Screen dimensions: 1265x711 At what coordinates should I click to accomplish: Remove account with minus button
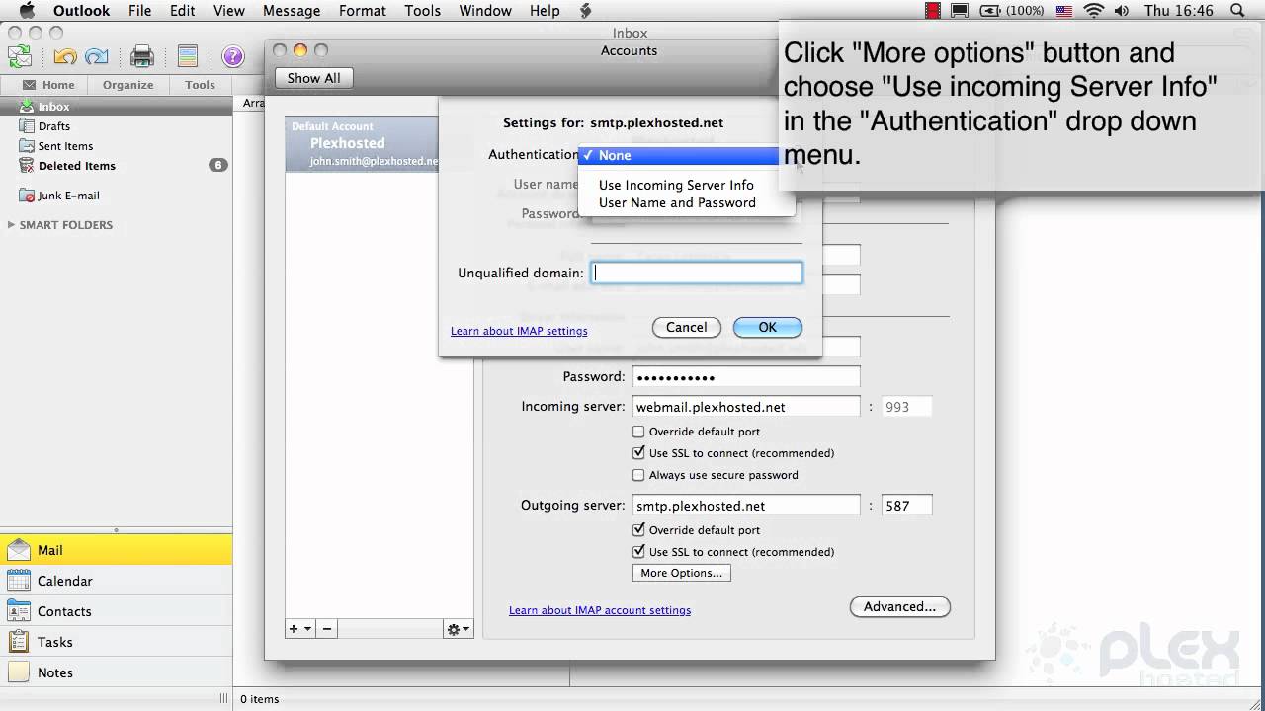point(327,629)
